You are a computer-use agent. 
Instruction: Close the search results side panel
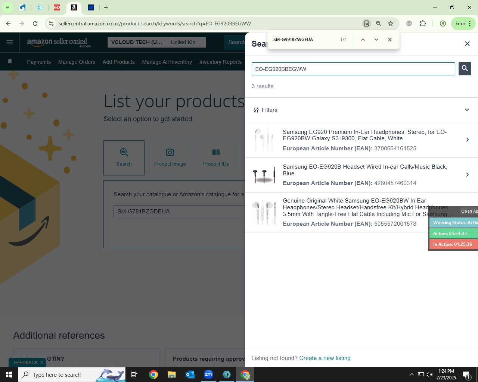click(467, 44)
